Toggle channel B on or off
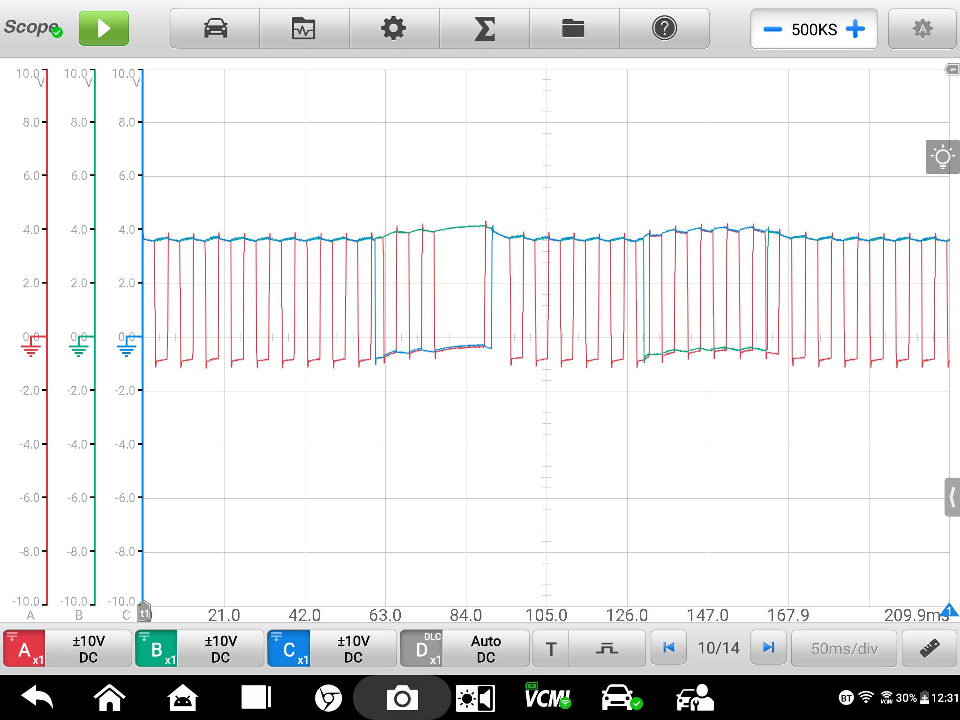Image resolution: width=960 pixels, height=720 pixels. [157, 649]
